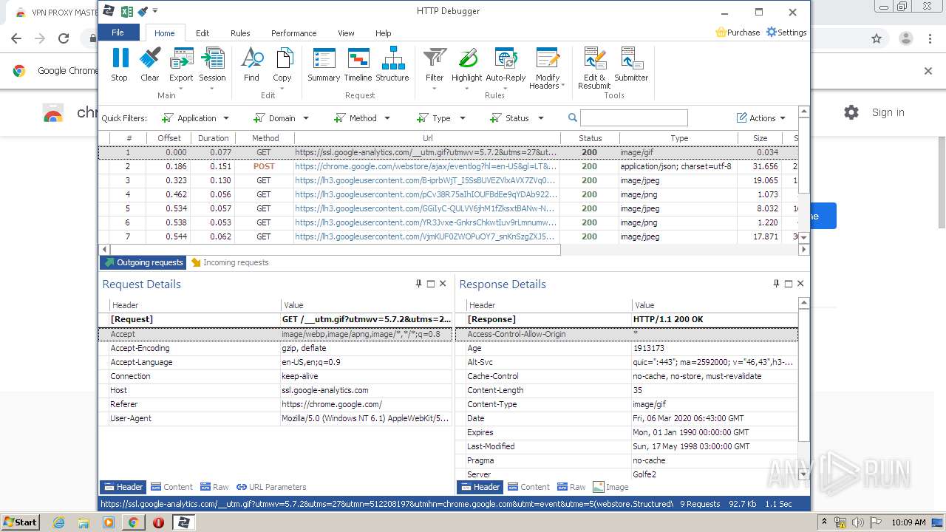Viewport: 946px width, 532px height.
Task: Switch to Outgoing requests tab
Action: [x=143, y=262]
